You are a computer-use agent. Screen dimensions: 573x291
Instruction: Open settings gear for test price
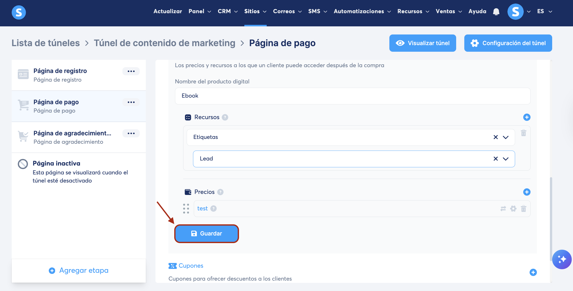(x=513, y=209)
